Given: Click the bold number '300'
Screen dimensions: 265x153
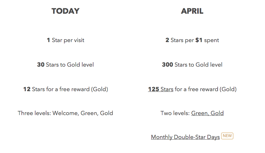Looking at the screenshot, I should (x=167, y=65).
